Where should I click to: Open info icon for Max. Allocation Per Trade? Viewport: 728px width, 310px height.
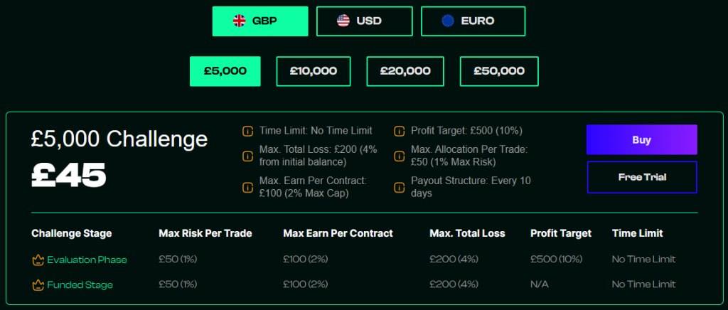(400, 156)
